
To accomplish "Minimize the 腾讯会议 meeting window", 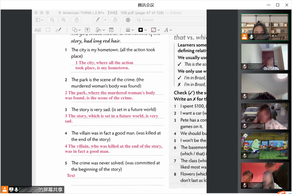I will tap(268, 5).
